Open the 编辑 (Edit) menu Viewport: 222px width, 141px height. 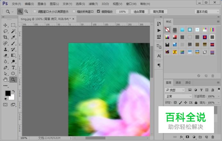pyautogui.click(x=29, y=4)
